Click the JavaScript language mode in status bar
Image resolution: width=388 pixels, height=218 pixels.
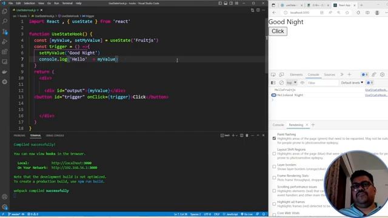click(x=230, y=214)
